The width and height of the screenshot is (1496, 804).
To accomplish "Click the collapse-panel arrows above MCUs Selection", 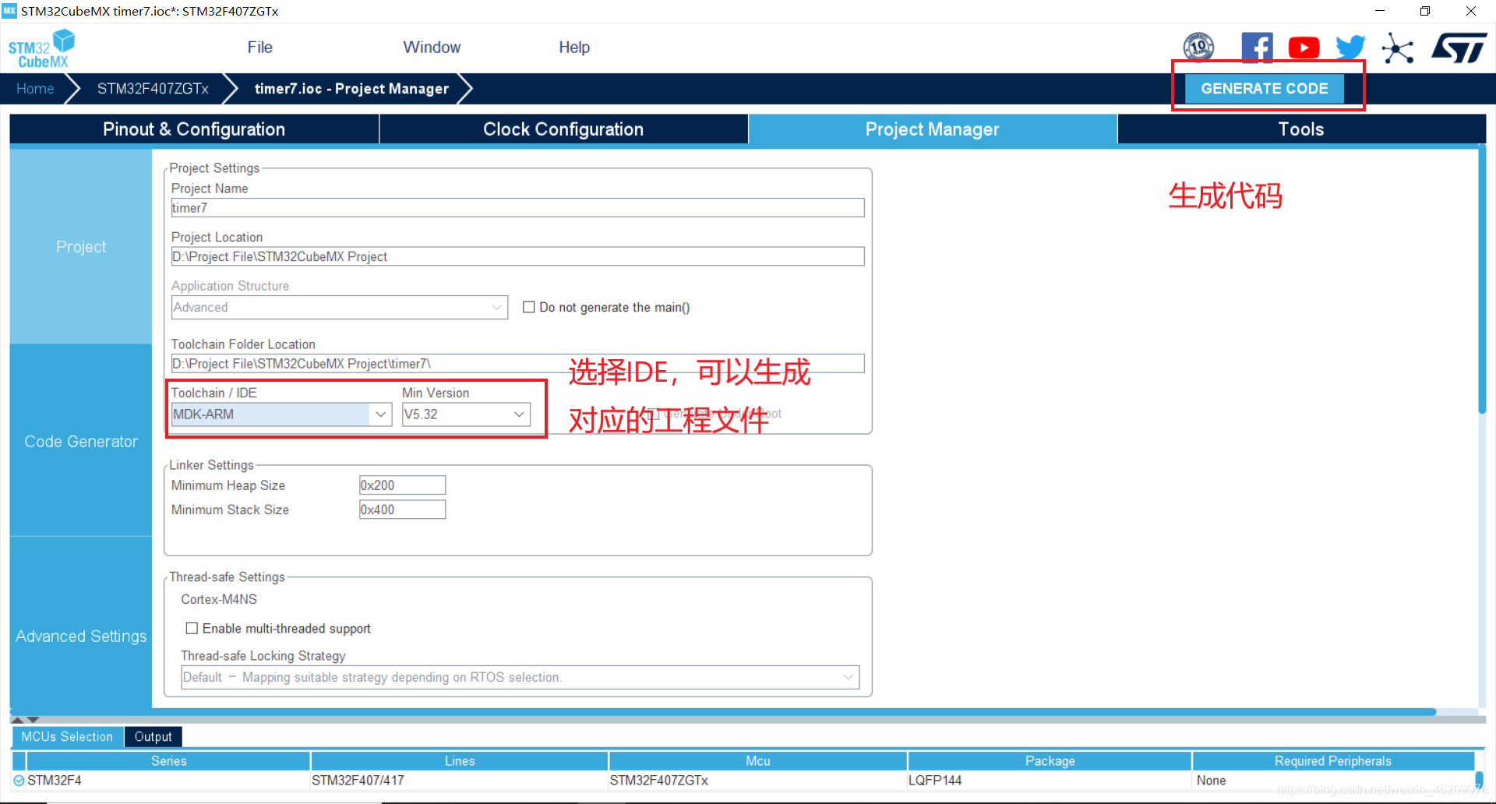I will 25,719.
